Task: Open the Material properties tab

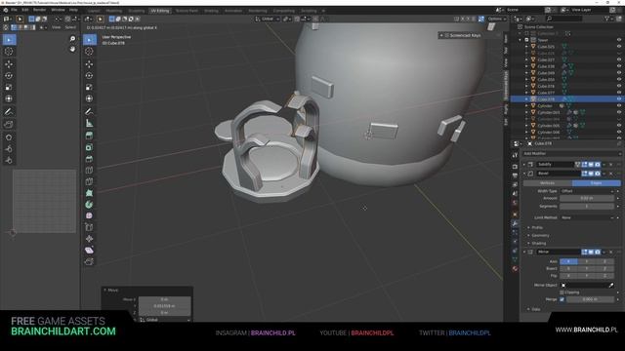Action: click(515, 269)
